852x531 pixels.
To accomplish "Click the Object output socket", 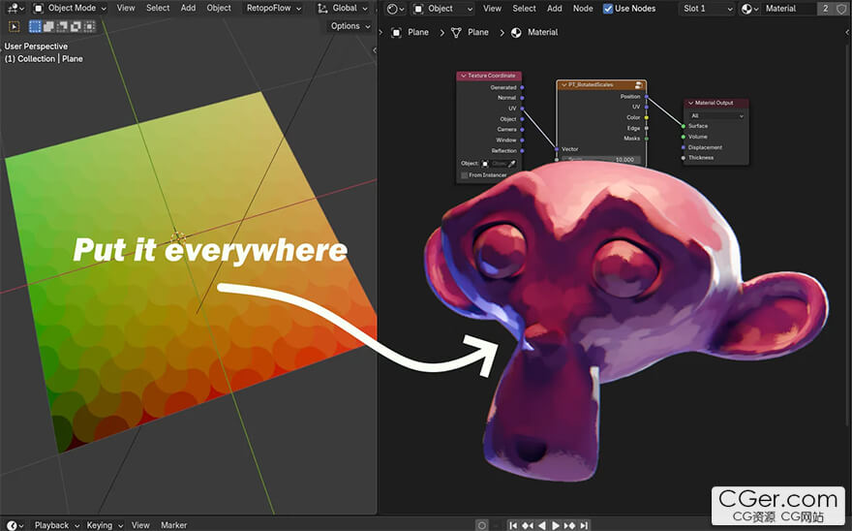I will [522, 119].
